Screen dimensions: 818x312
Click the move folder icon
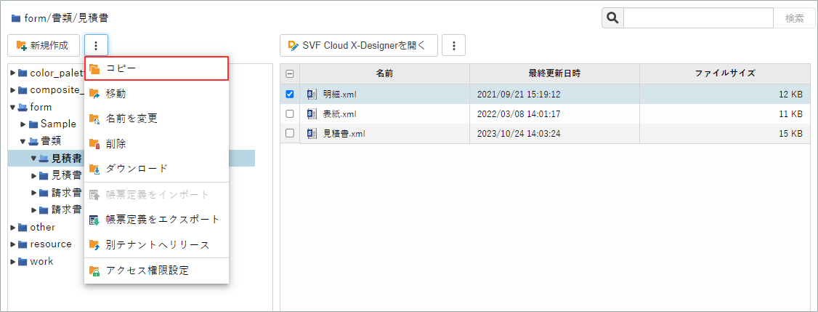click(x=94, y=94)
